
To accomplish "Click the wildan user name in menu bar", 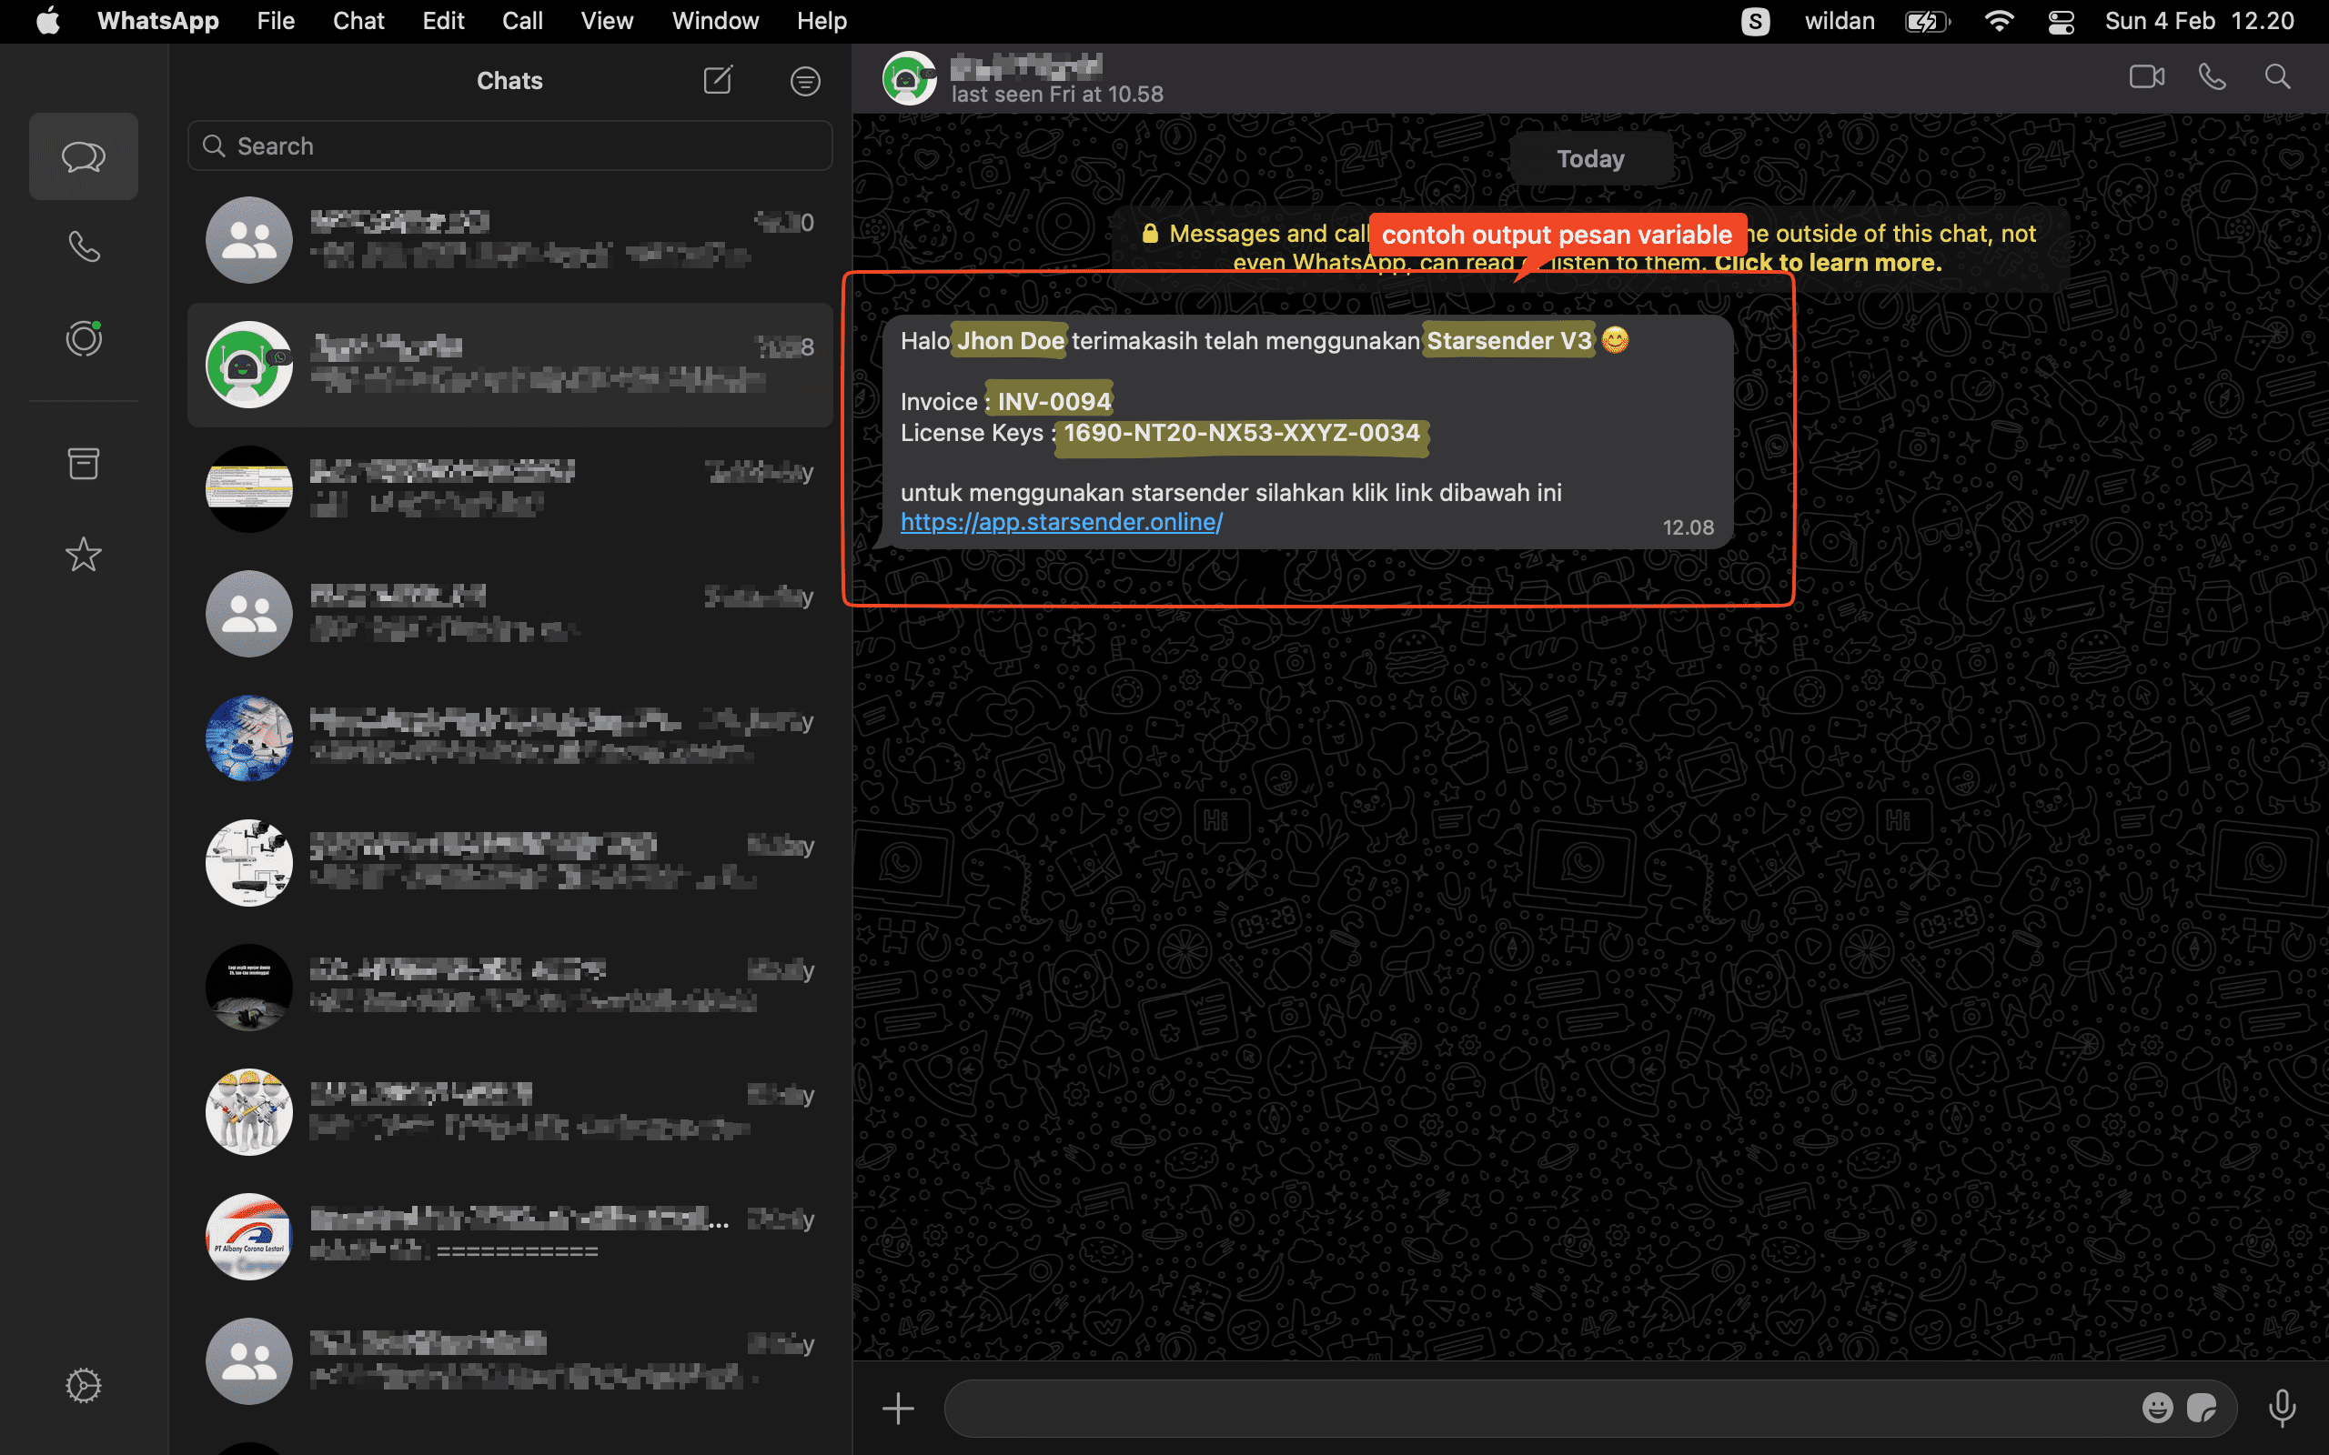I will tap(1840, 21).
